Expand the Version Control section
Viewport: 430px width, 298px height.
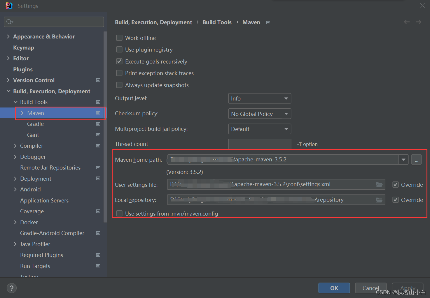8,80
